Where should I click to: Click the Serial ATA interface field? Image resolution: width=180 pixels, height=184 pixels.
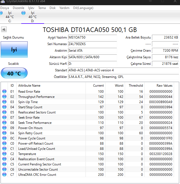pos(93,51)
